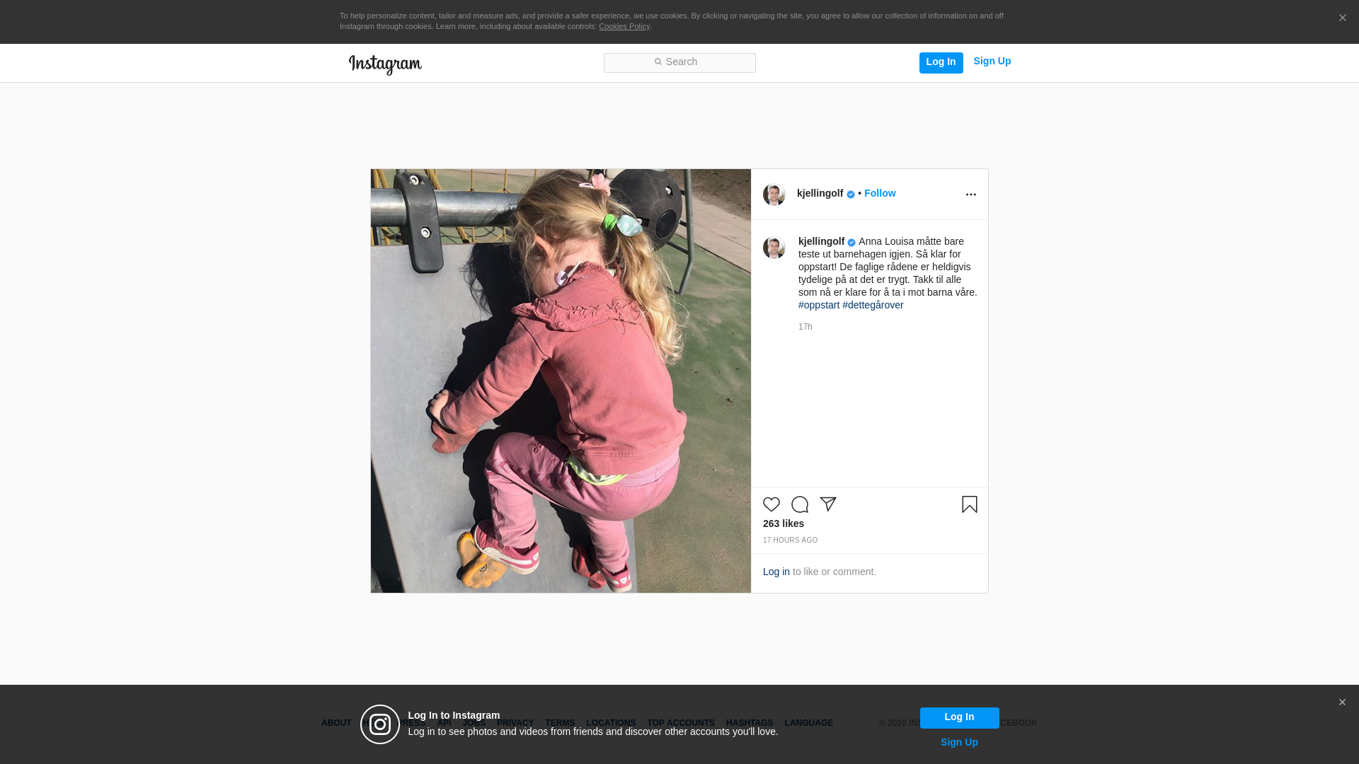Image resolution: width=1359 pixels, height=764 pixels.
Task: Share the post with the paper plane icon
Action: [828, 504]
